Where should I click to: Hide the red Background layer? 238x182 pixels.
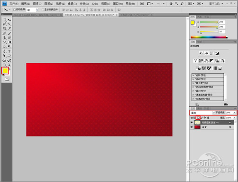point(192,127)
